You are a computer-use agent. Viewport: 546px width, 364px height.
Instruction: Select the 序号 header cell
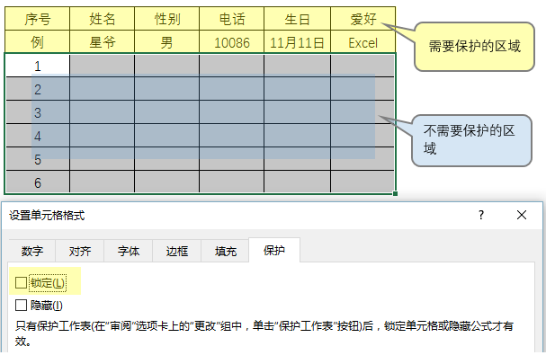(37, 19)
